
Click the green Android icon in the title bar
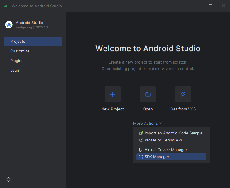pos(6,6)
